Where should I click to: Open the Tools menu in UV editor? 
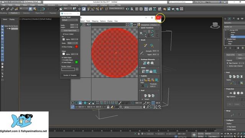[x=88, y=21]
